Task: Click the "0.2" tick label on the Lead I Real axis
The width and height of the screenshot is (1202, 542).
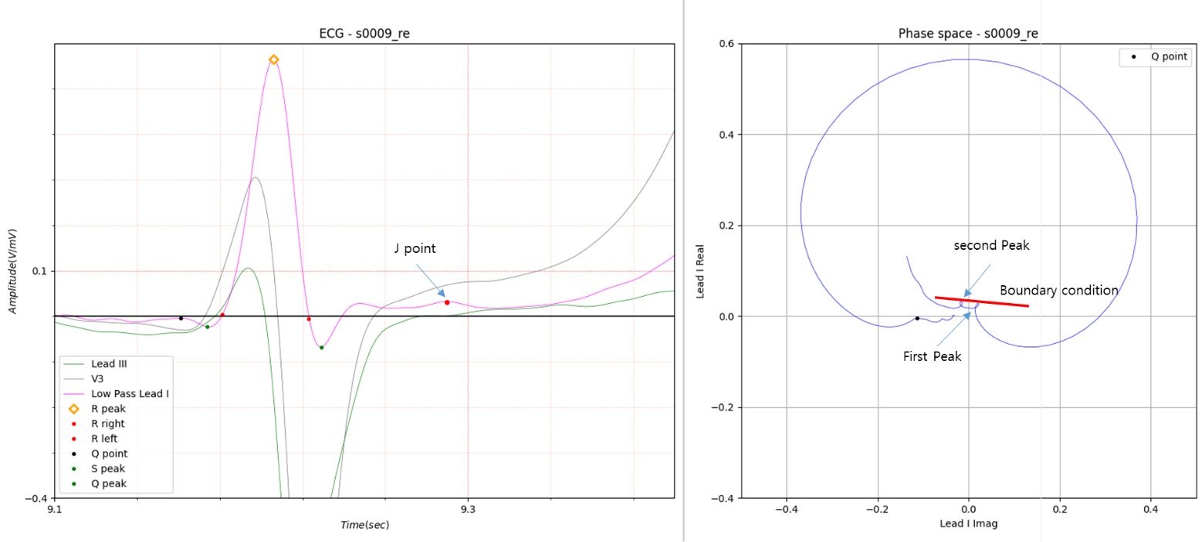Action: click(x=728, y=226)
